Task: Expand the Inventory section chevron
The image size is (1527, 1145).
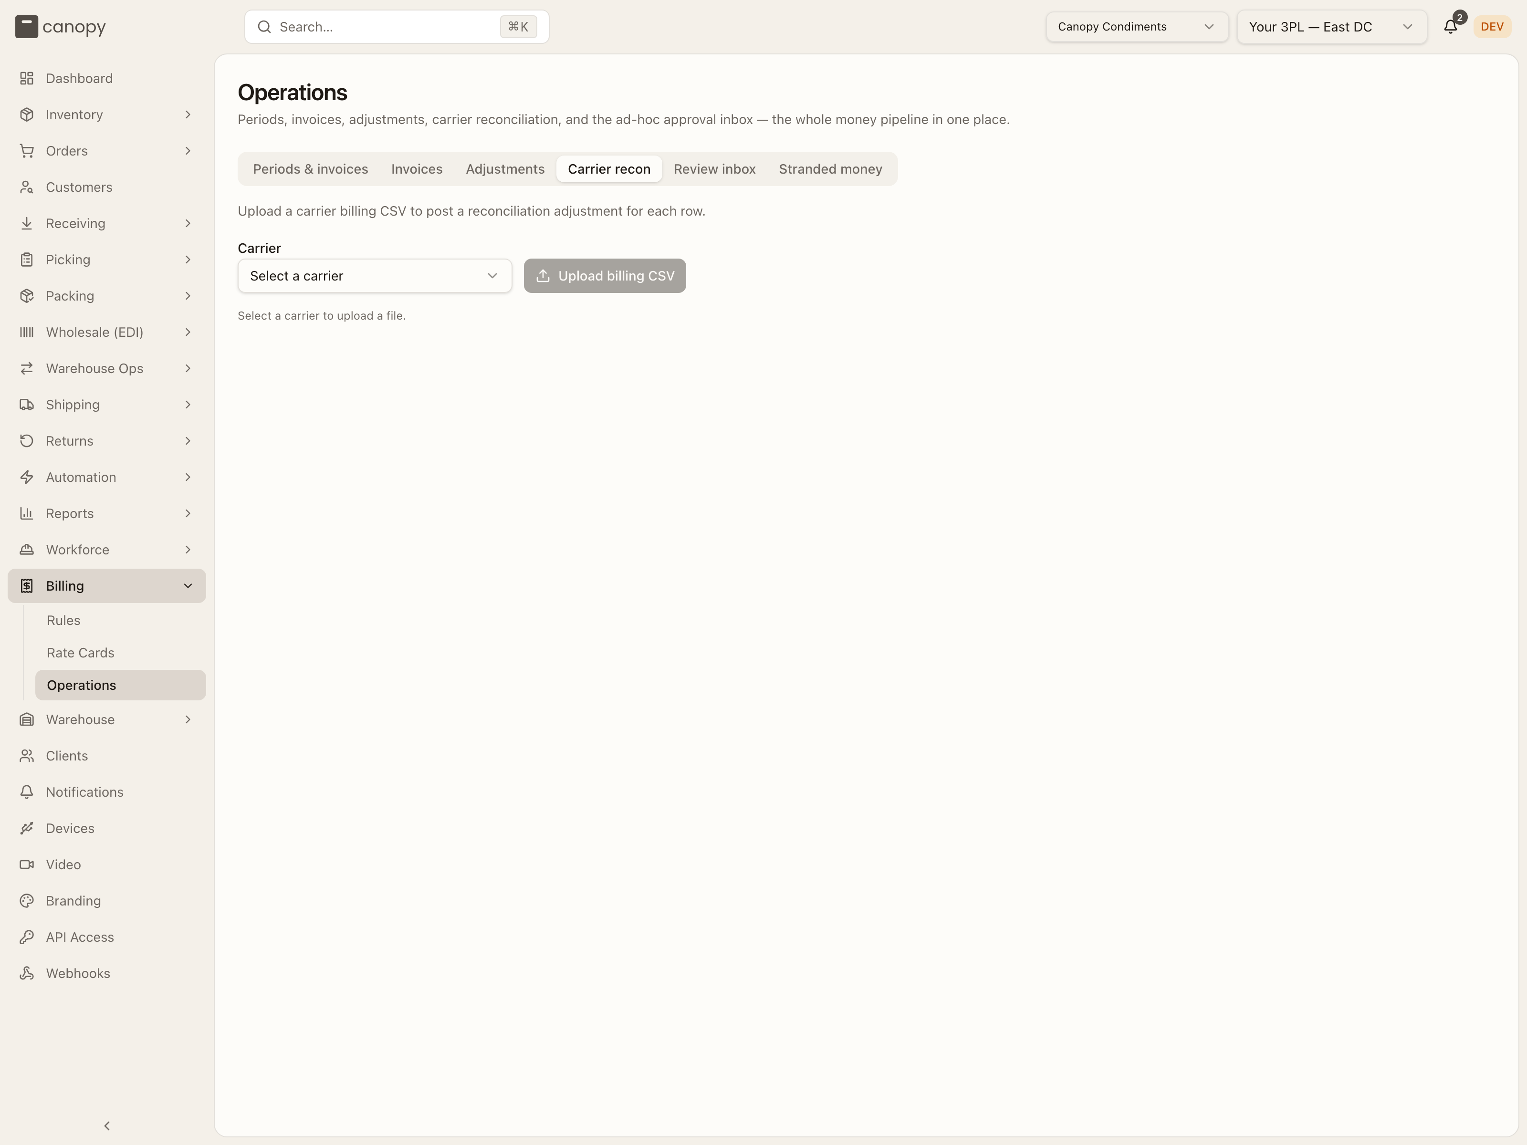Action: coord(188,114)
